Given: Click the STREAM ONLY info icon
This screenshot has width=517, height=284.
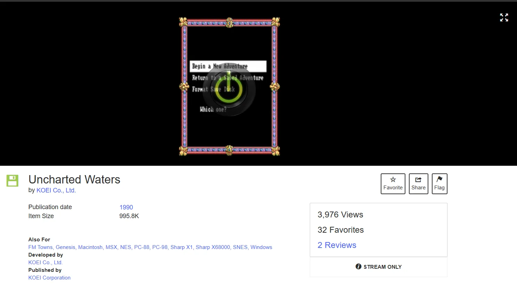Looking at the screenshot, I should [x=358, y=267].
